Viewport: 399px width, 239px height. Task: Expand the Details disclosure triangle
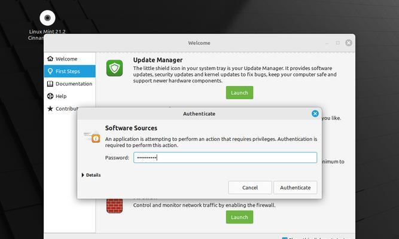(83, 175)
